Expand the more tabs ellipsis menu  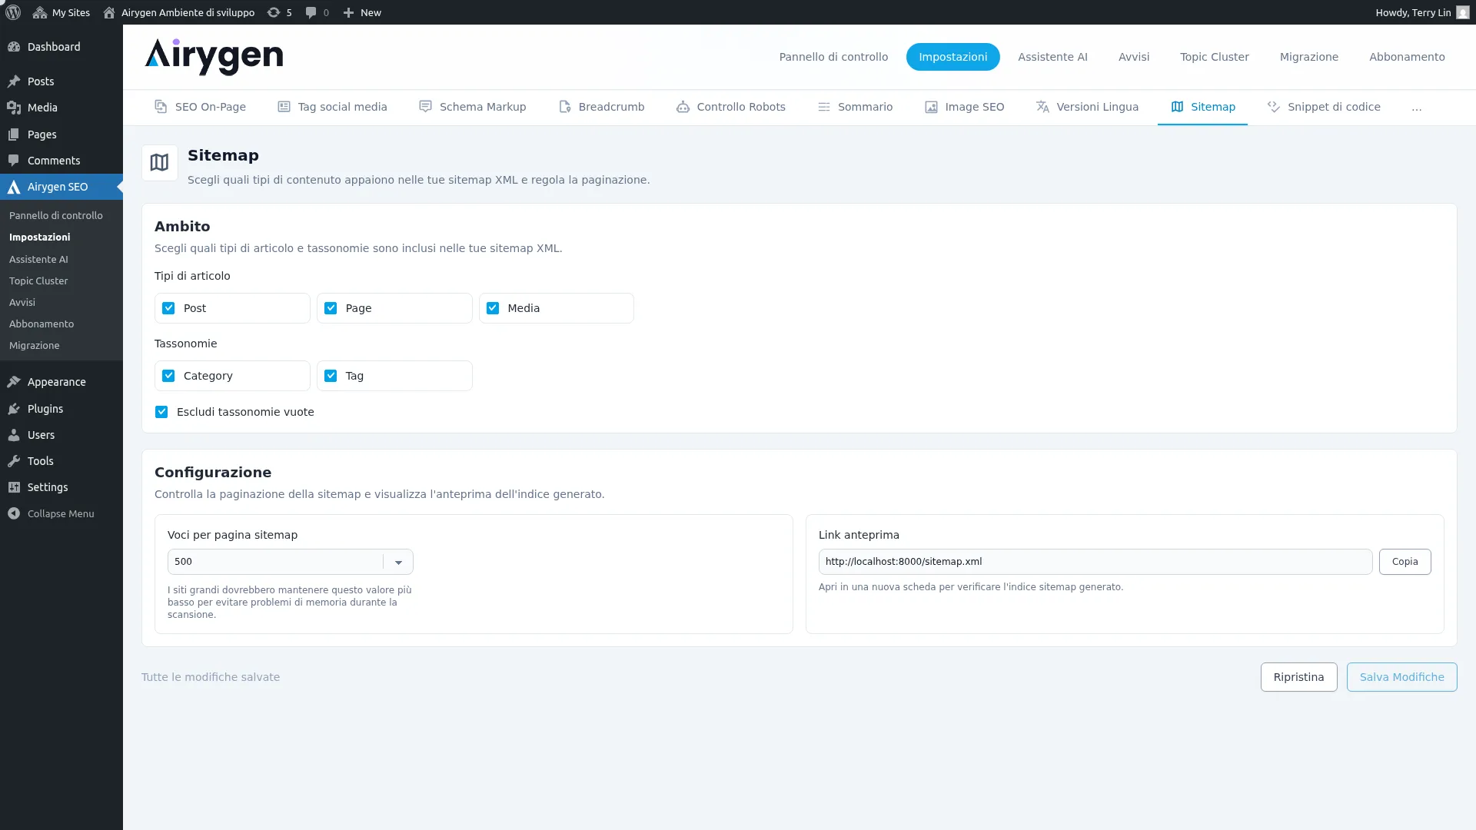click(x=1417, y=108)
